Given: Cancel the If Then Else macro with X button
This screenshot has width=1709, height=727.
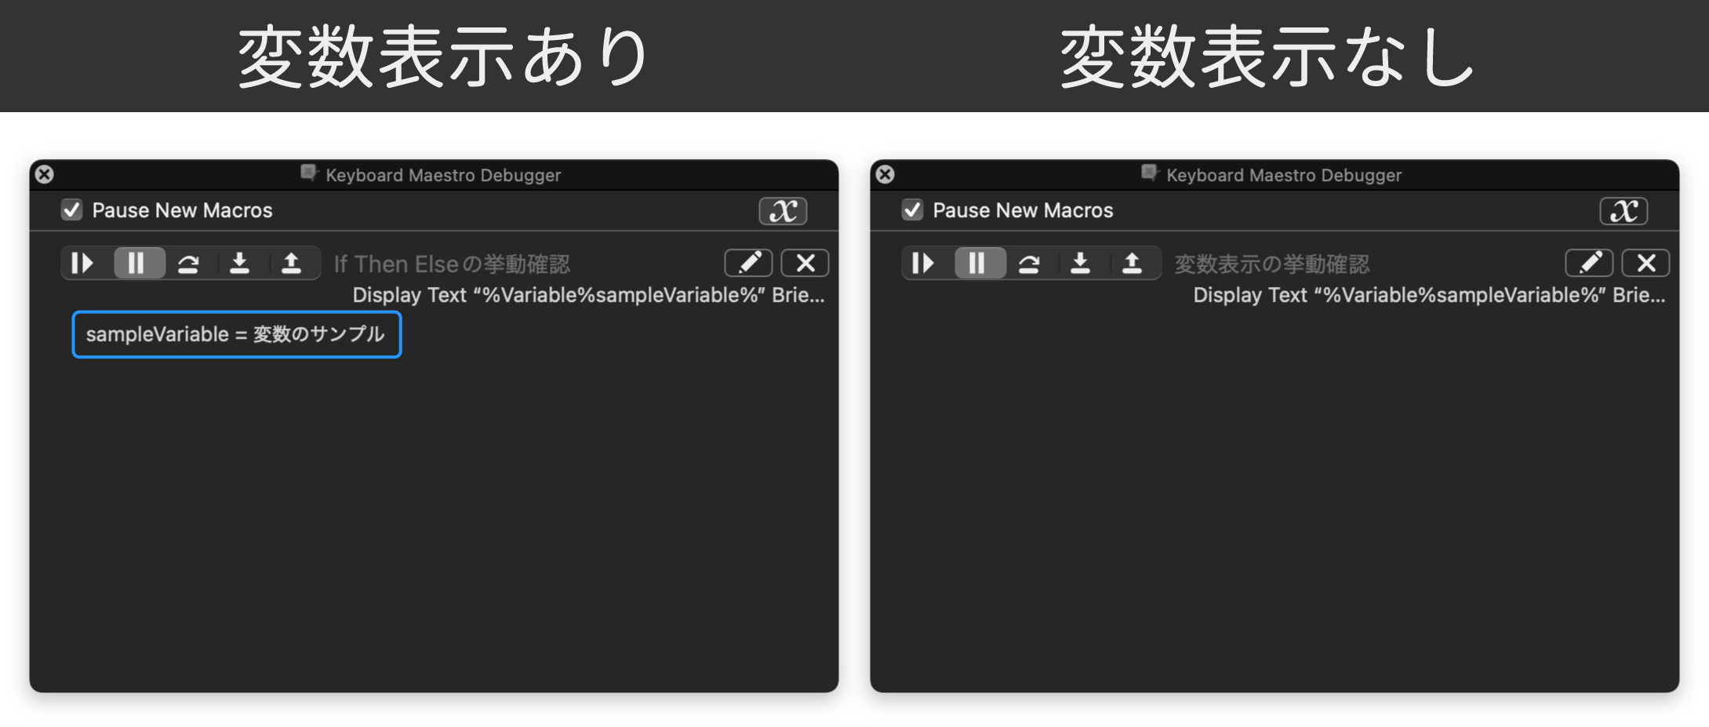Looking at the screenshot, I should click(x=805, y=263).
